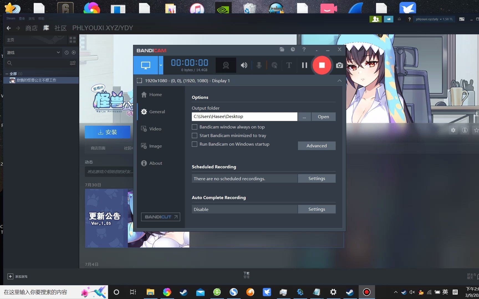Click the blue 安装 install button
Image resolution: width=479 pixels, height=299 pixels.
click(108, 132)
